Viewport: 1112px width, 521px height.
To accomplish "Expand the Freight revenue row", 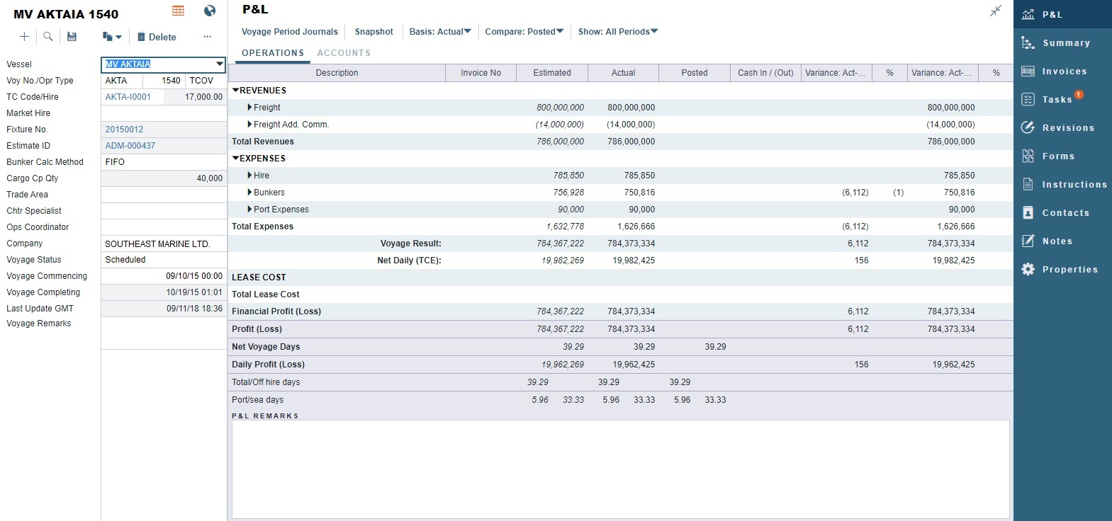I will coord(249,108).
